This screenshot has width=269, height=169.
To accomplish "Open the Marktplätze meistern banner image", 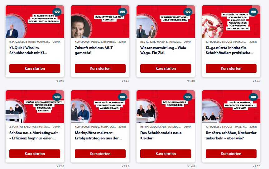I will pos(100,107).
